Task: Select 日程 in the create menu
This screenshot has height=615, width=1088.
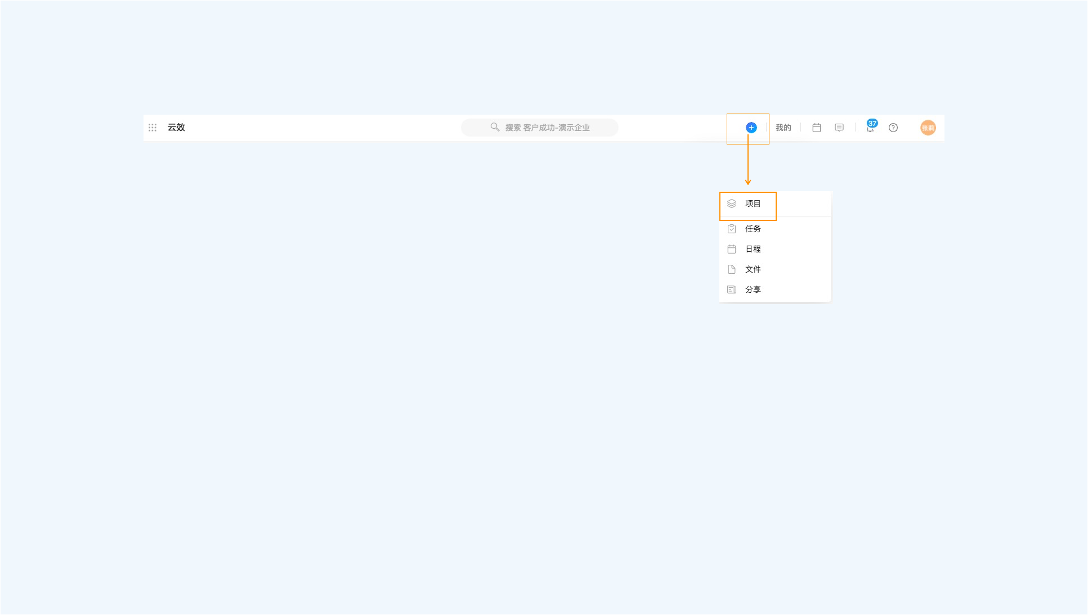Action: [x=774, y=249]
